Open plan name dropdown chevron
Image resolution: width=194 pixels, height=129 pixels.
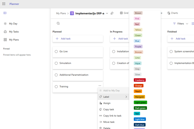[107, 13]
